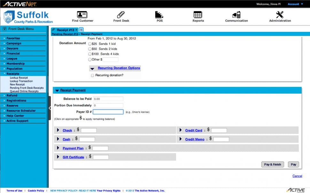Select the $50 Sends 2 kids donation option
Image resolution: width=310 pixels, height=193 pixels.
[90, 49]
